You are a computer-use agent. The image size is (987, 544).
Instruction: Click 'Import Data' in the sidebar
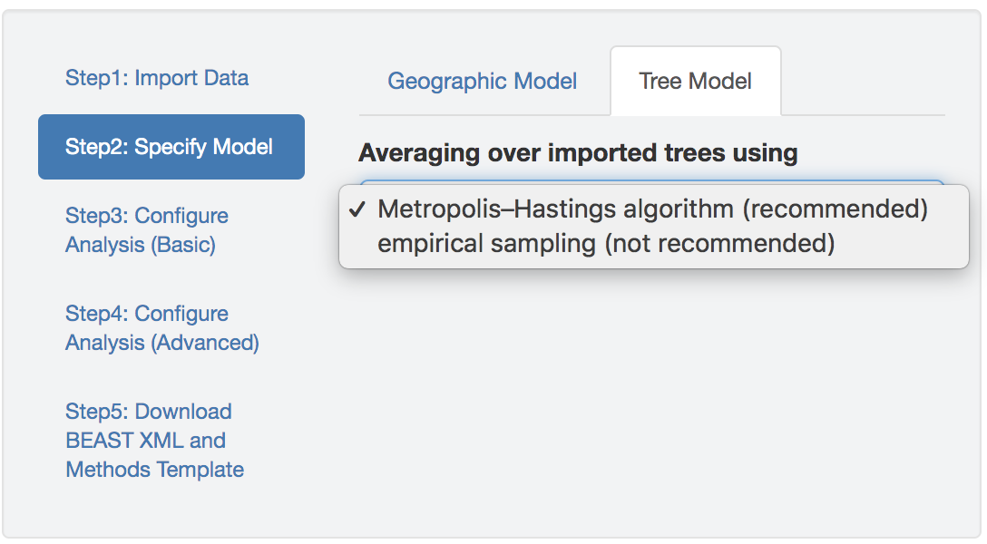click(191, 78)
